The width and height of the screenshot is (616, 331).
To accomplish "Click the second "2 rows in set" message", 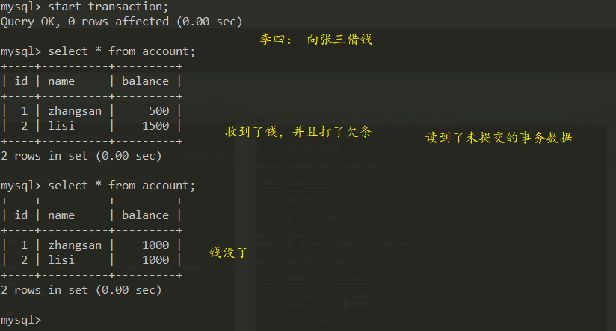I will pyautogui.click(x=81, y=290).
